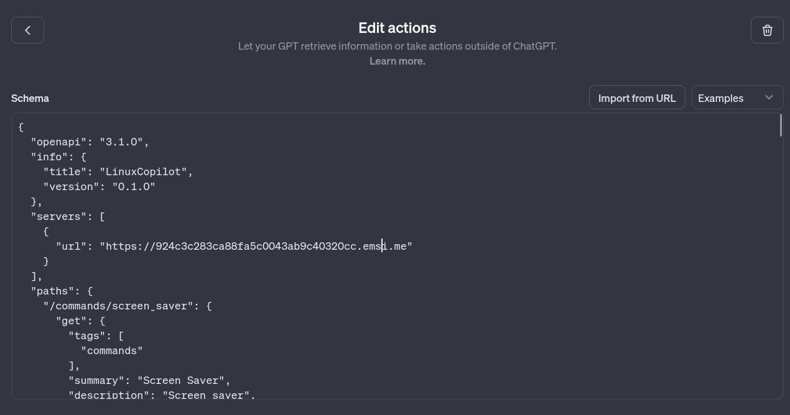This screenshot has height=415, width=790.
Task: Click inside the schema code editor
Action: tap(373, 261)
